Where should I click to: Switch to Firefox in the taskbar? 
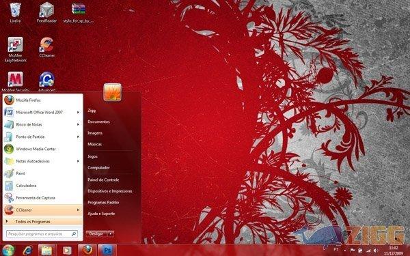87,251
